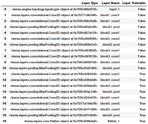Image resolution: width=148 pixels, height=124 pixels.
Task: Click the 'block1_conv2' layer name
Action: point(110,21)
